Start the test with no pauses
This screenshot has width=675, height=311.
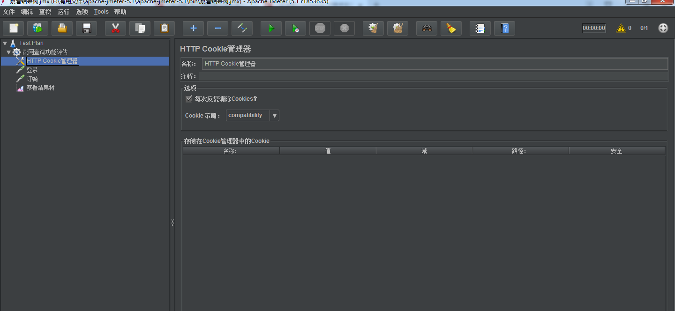(295, 28)
